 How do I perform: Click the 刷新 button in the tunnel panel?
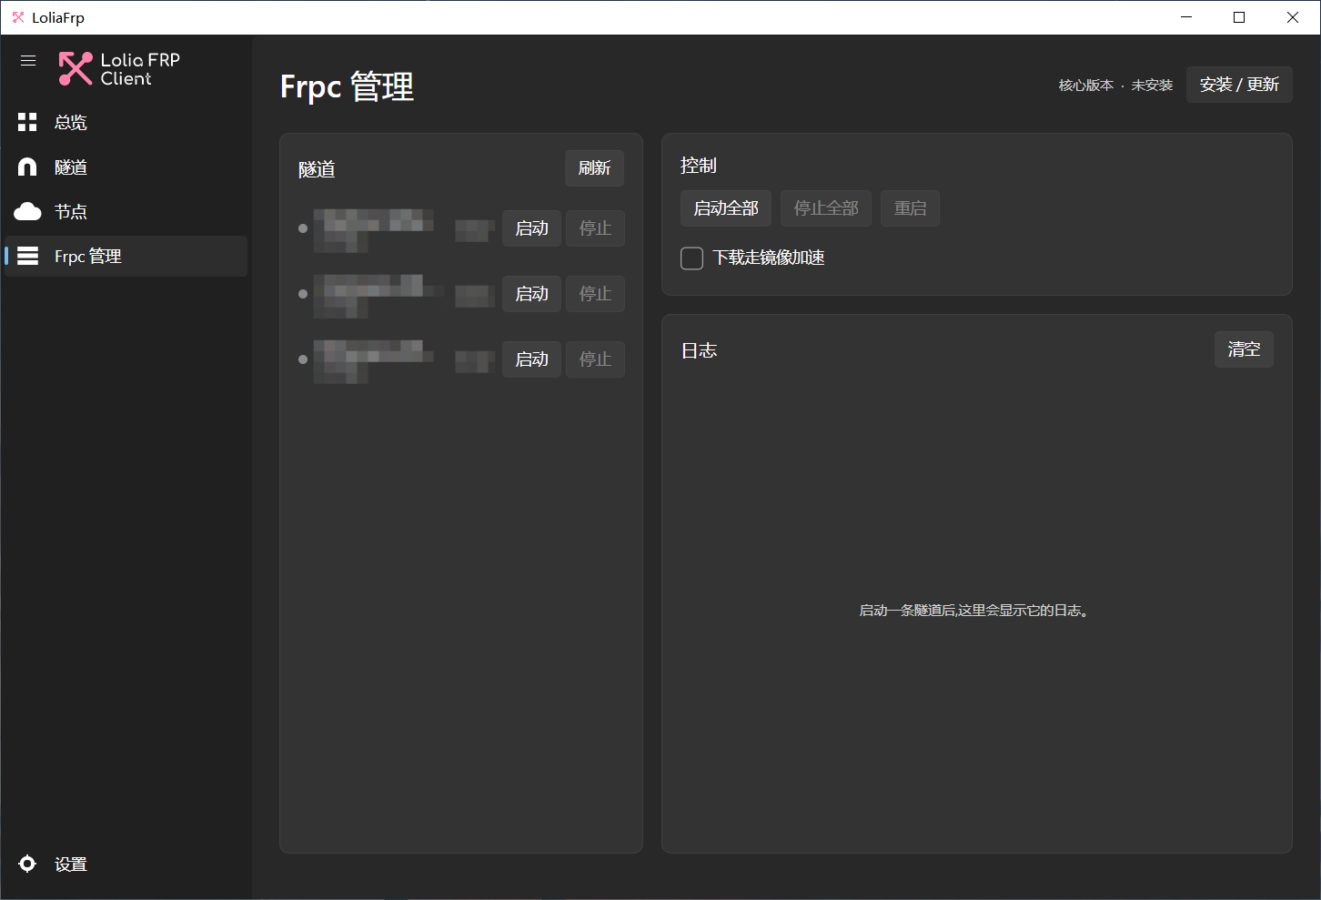click(x=594, y=168)
